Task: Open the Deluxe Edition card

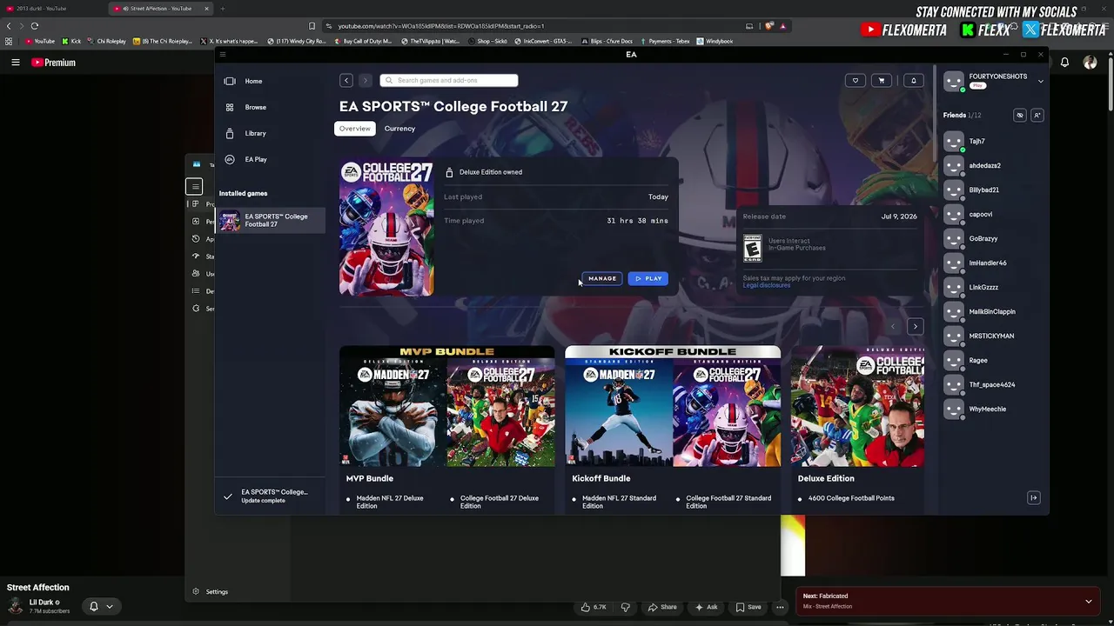Action: 857,430
